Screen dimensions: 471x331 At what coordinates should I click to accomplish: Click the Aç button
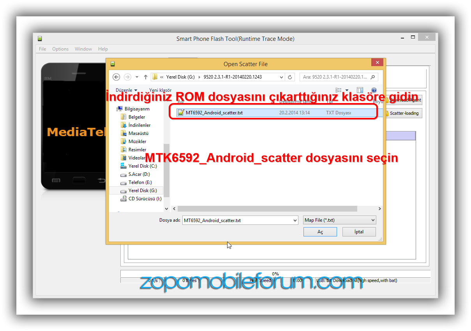[x=320, y=232]
